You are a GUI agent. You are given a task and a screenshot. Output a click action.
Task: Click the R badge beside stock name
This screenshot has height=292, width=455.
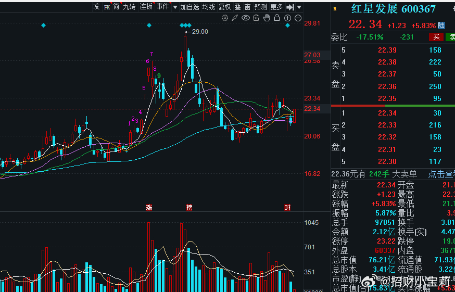click(x=335, y=9)
